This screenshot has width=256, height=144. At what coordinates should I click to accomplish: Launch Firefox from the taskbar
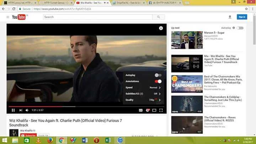coord(50,140)
